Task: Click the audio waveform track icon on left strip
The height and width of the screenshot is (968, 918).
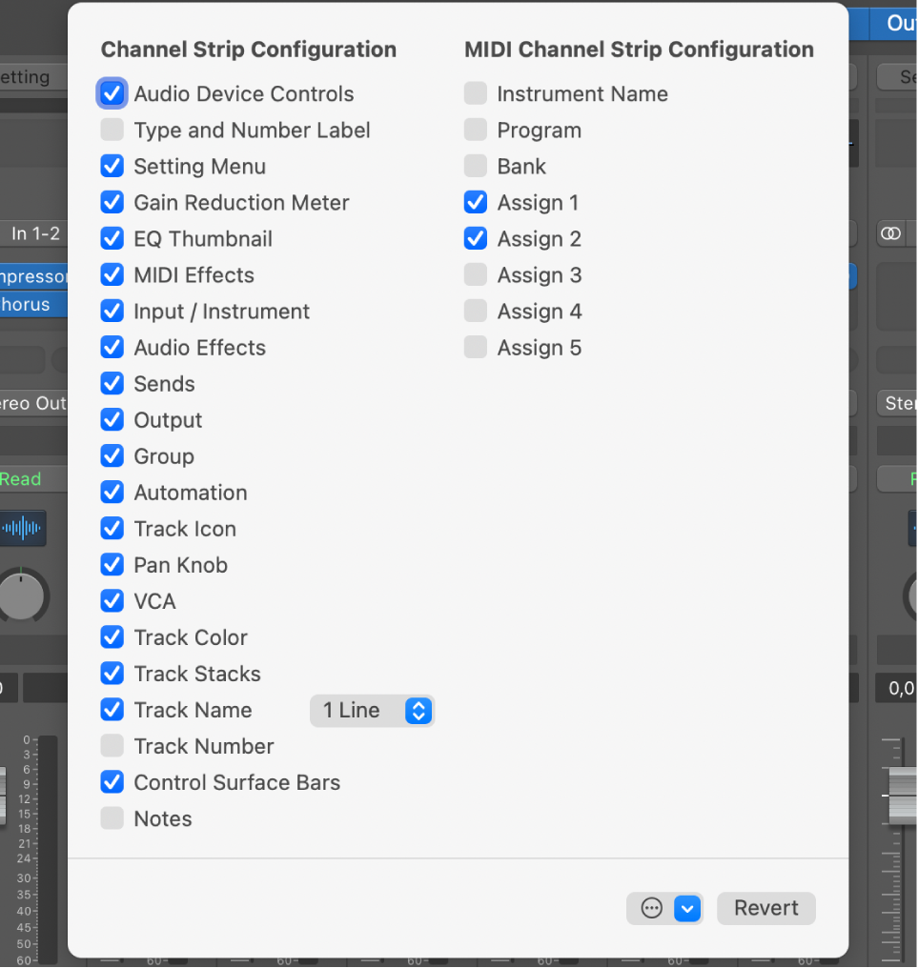Action: (22, 529)
